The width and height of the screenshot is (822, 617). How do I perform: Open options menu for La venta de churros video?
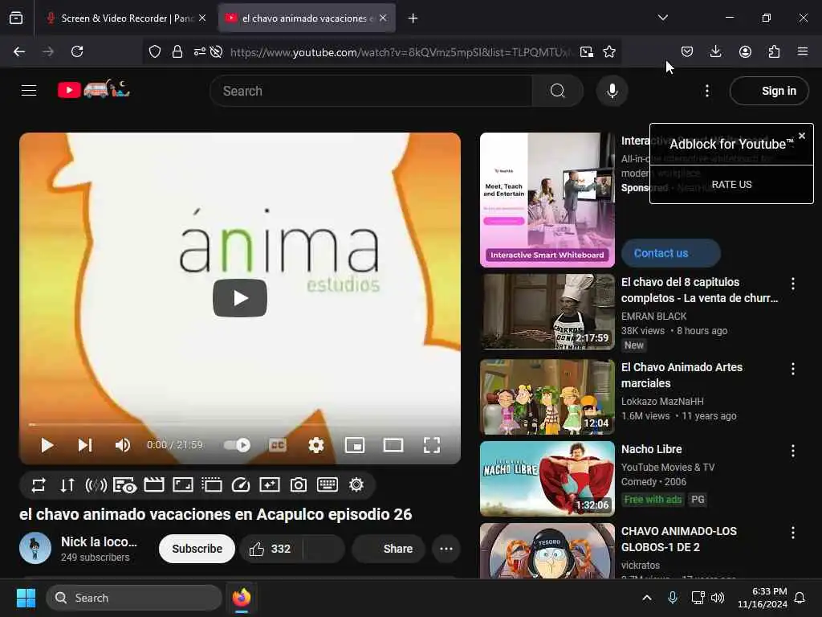pos(792,284)
